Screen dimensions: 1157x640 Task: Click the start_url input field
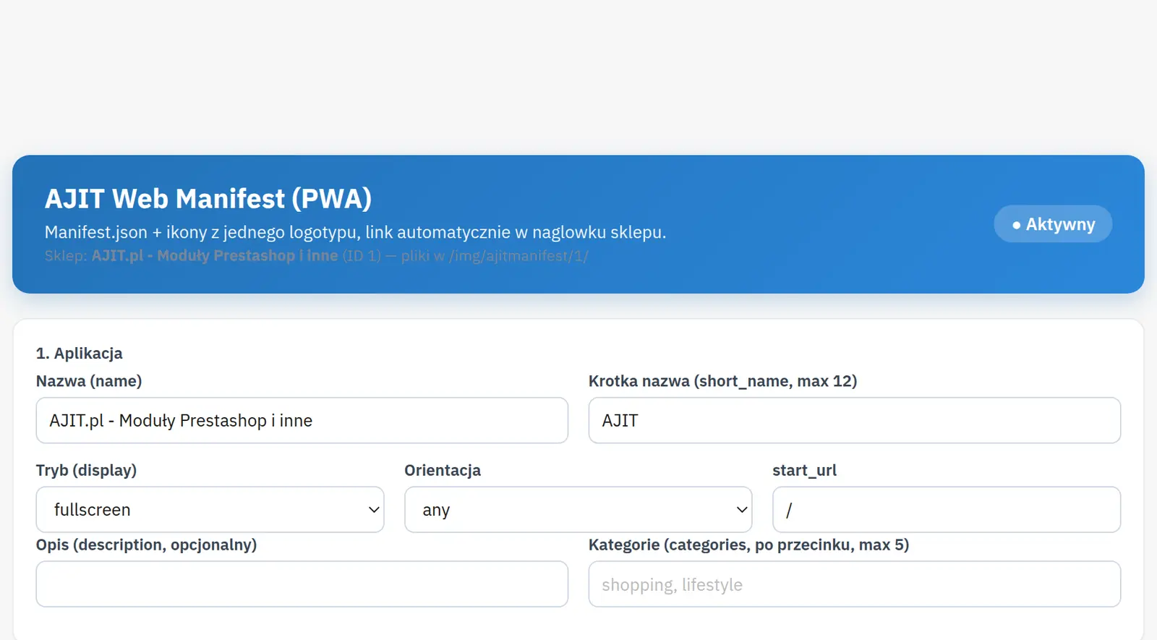(x=947, y=509)
